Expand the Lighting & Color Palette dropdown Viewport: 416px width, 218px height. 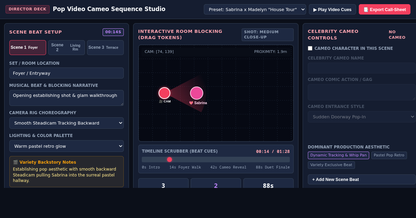[x=67, y=146]
